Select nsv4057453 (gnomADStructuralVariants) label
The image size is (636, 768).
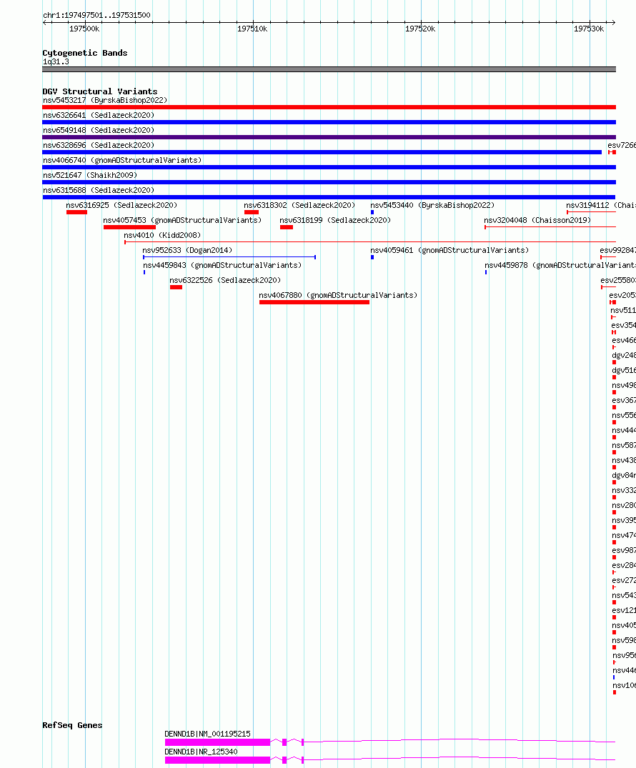(x=182, y=221)
